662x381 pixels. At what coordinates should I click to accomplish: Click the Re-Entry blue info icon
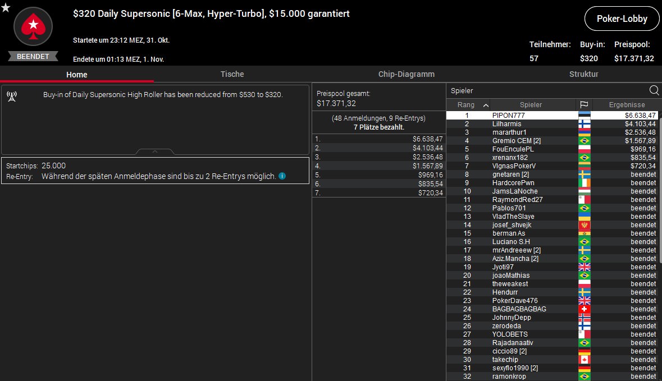282,176
